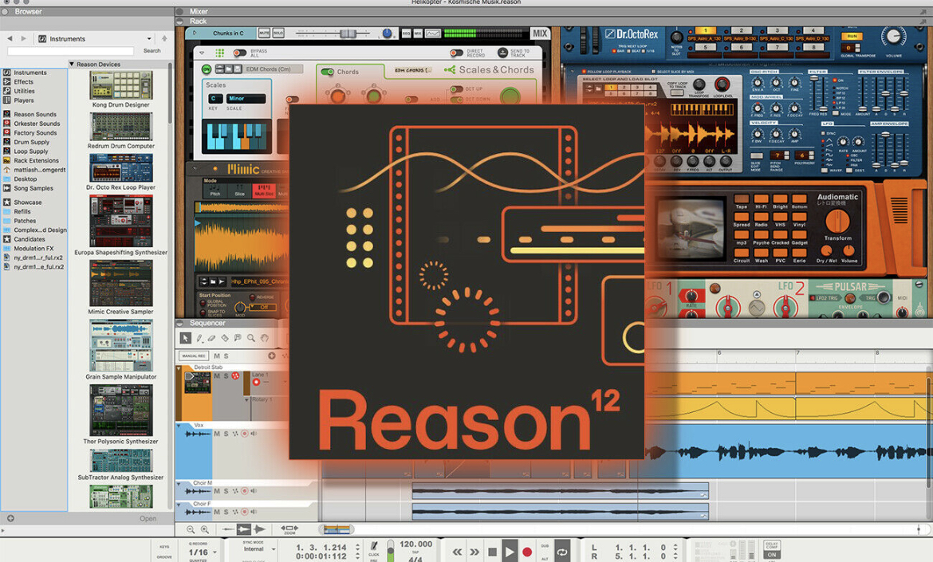
Task: Click the Scales & Chords ON button
Action: 207,69
